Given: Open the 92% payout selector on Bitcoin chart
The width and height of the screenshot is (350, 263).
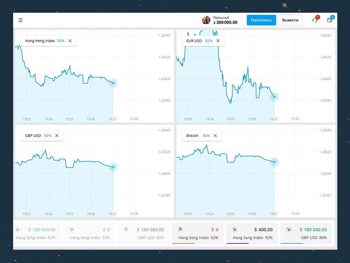Looking at the screenshot, I should point(206,135).
